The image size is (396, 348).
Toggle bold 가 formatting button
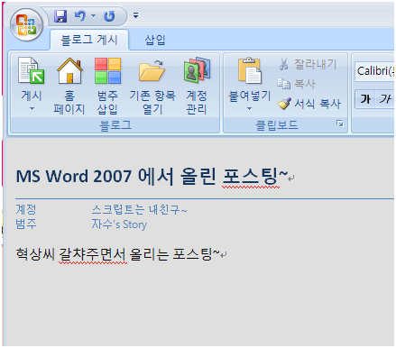(365, 99)
